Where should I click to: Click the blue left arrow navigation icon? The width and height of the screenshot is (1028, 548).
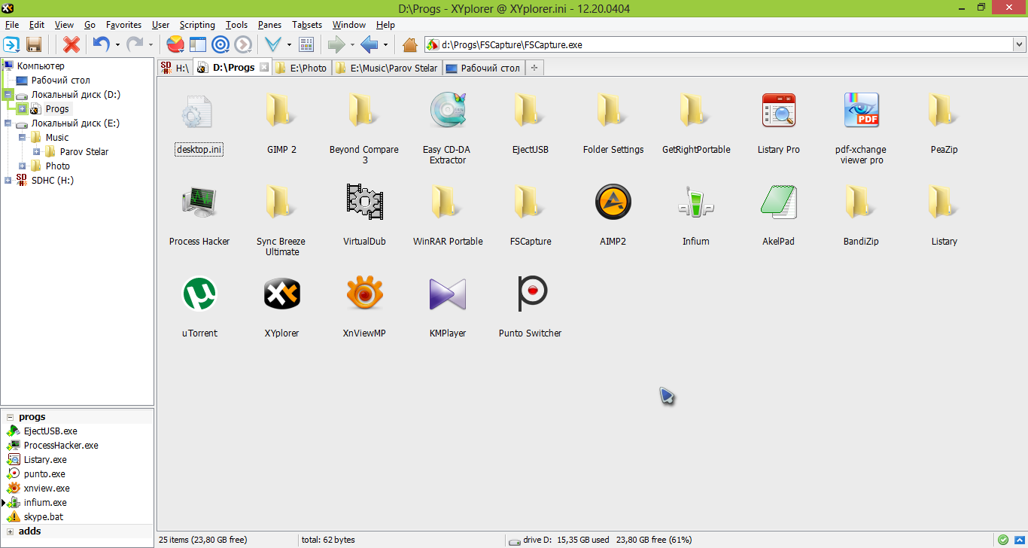coord(370,44)
